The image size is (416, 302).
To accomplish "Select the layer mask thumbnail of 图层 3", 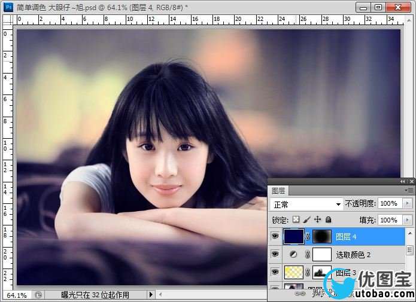I will 322,272.
